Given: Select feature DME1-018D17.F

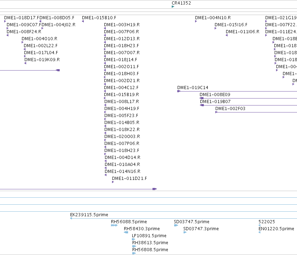Looking at the screenshot, I should (x=22, y=17).
